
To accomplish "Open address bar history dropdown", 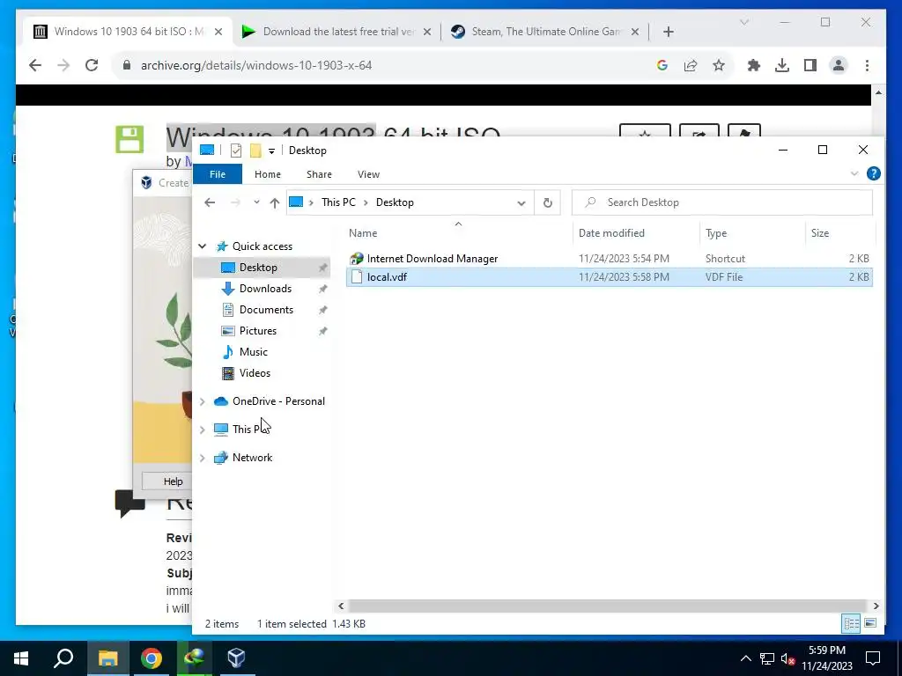I will pyautogui.click(x=521, y=203).
